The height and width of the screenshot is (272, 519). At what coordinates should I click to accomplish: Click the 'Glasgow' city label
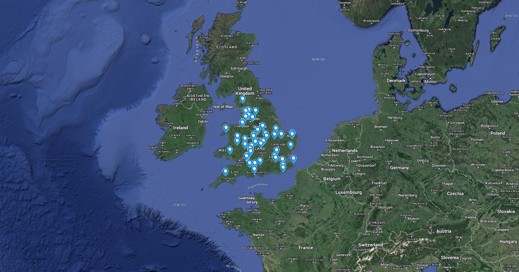pos(226,76)
